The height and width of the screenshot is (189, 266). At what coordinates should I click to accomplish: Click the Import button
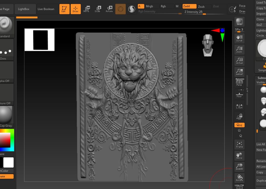[x=261, y=14]
